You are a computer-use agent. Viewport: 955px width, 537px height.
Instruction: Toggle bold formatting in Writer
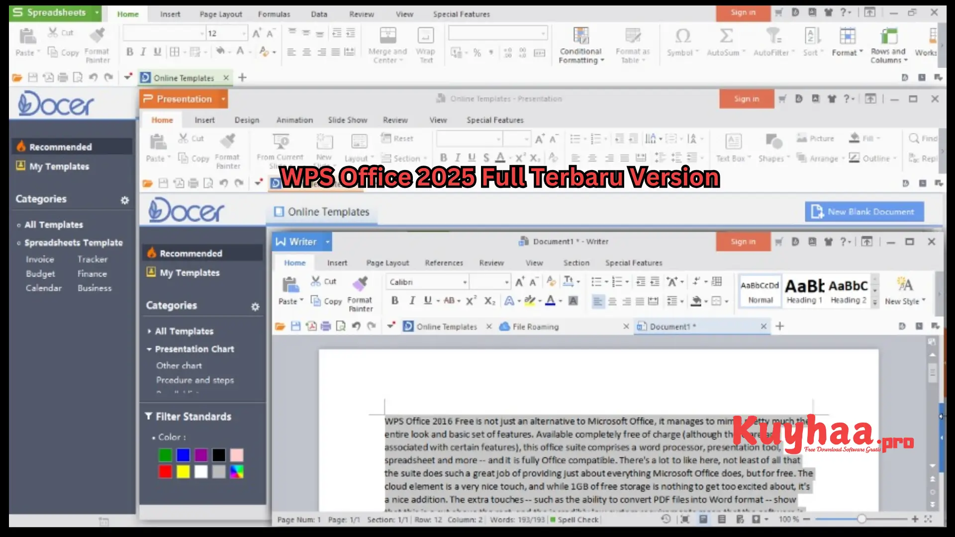click(x=394, y=300)
